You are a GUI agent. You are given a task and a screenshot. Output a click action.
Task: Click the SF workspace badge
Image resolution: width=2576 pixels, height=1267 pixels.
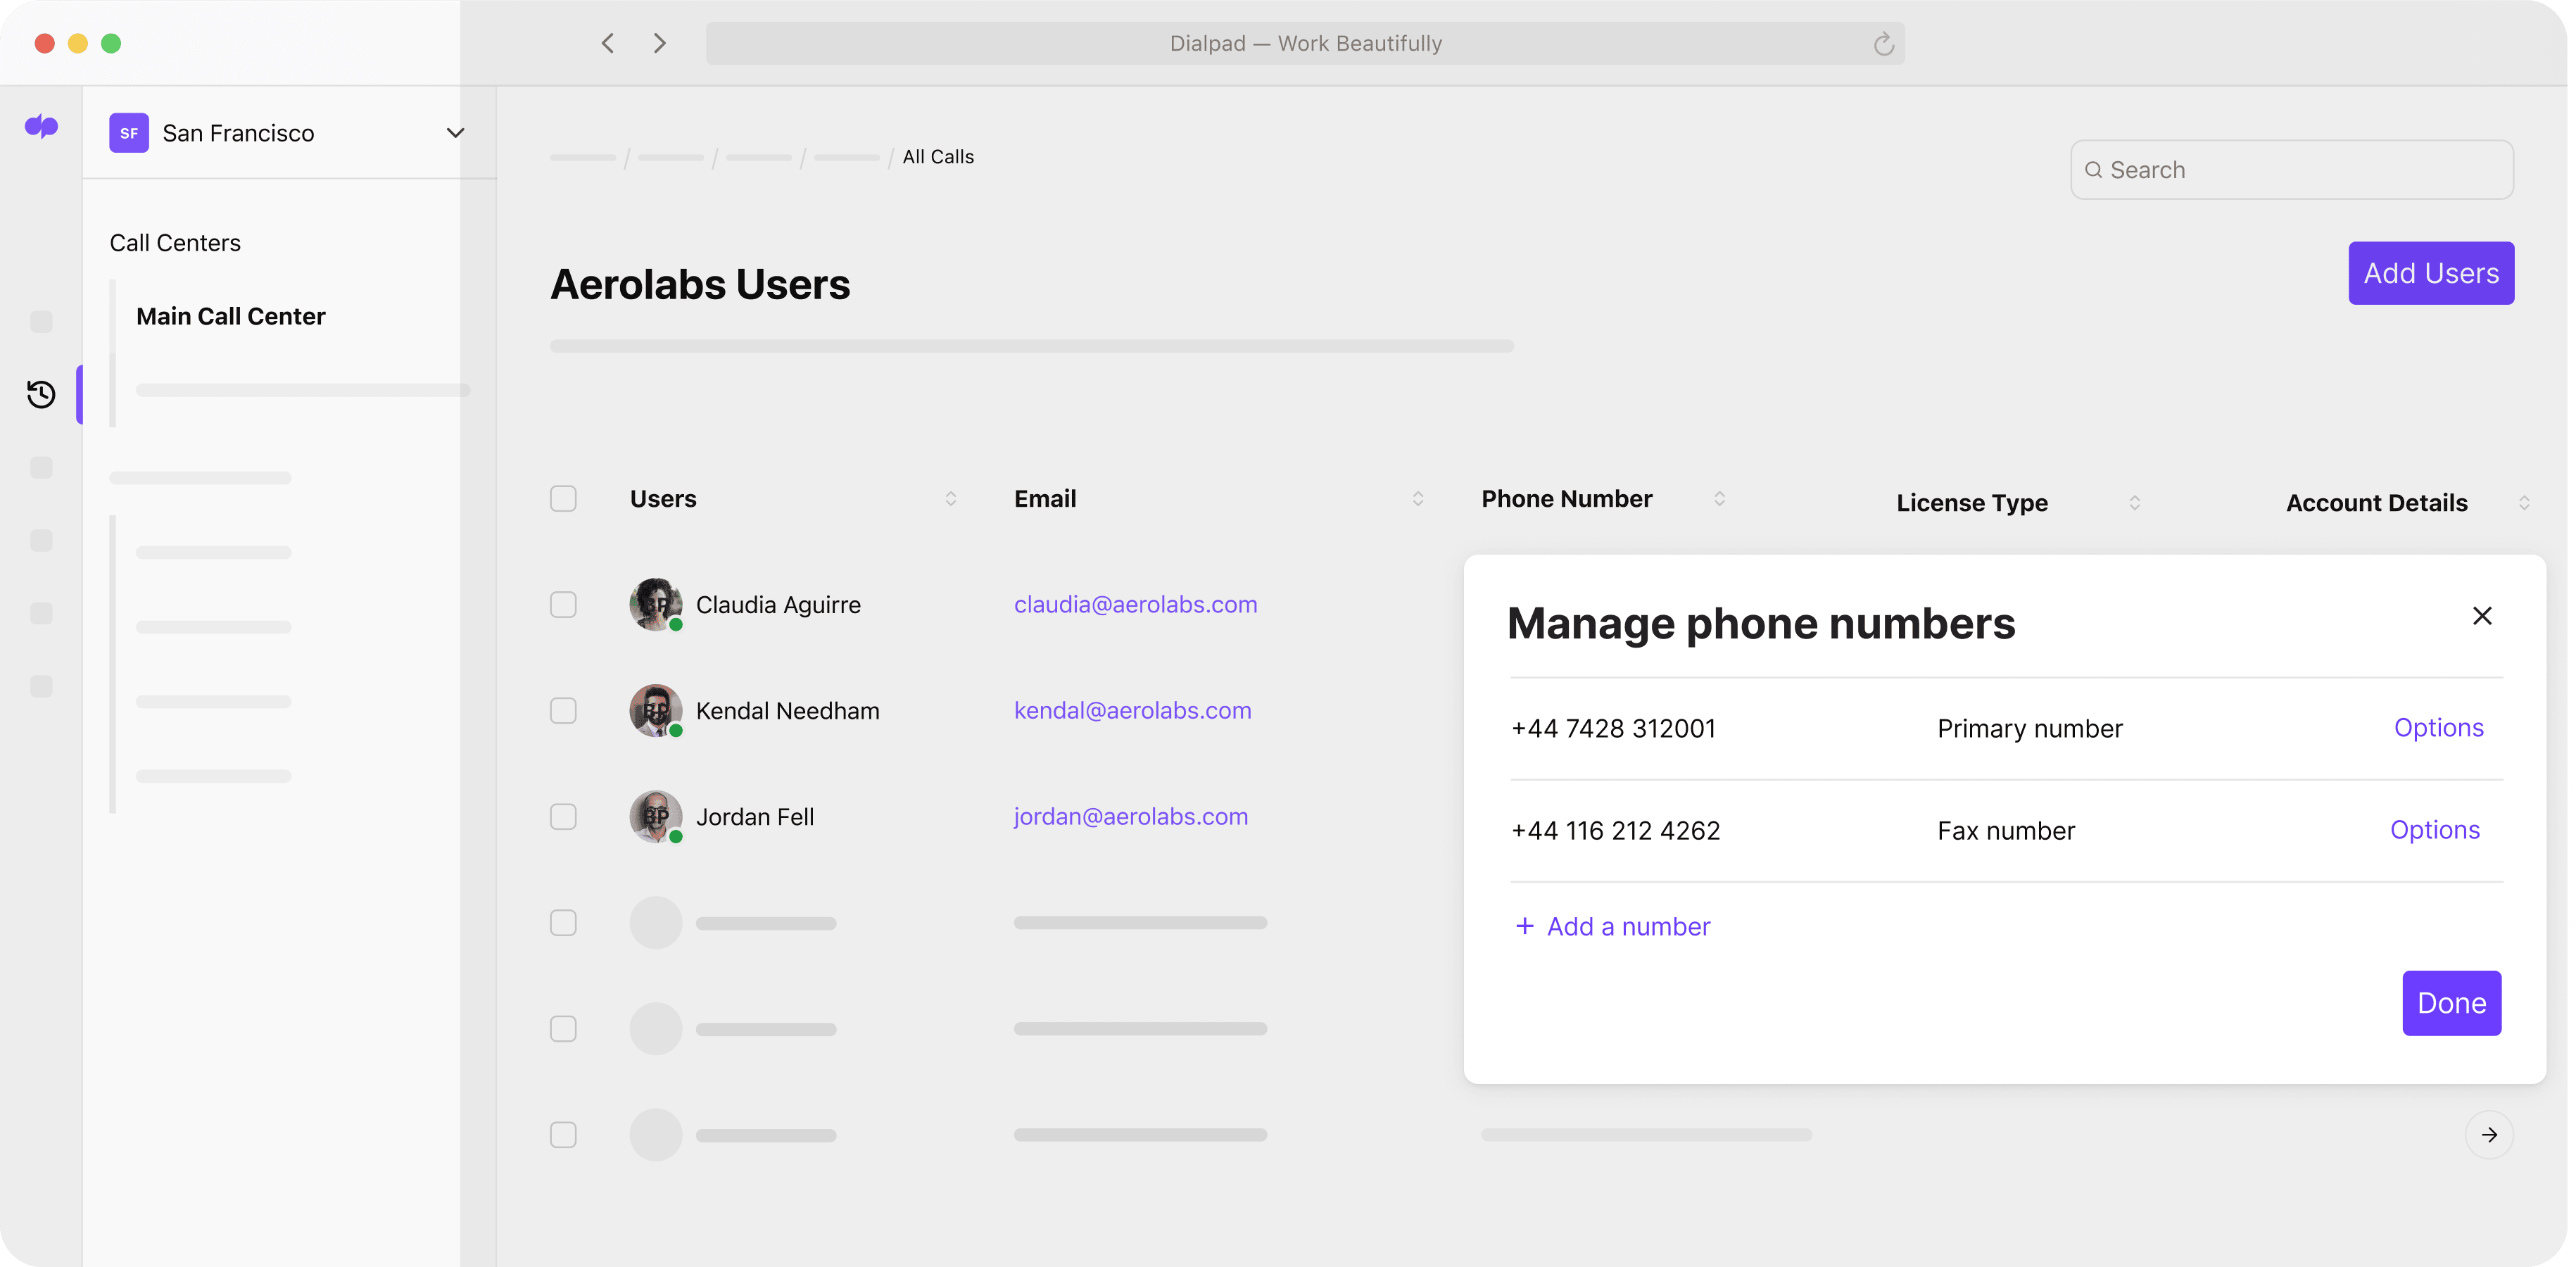tap(128, 132)
